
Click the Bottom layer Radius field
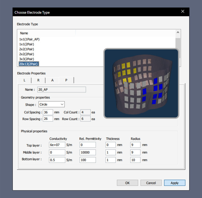pyautogui.click(x=135, y=160)
